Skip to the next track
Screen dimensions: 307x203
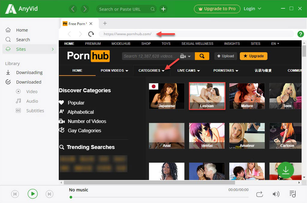tap(49, 194)
